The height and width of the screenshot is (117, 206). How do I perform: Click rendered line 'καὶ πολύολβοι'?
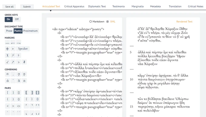tap(148, 111)
